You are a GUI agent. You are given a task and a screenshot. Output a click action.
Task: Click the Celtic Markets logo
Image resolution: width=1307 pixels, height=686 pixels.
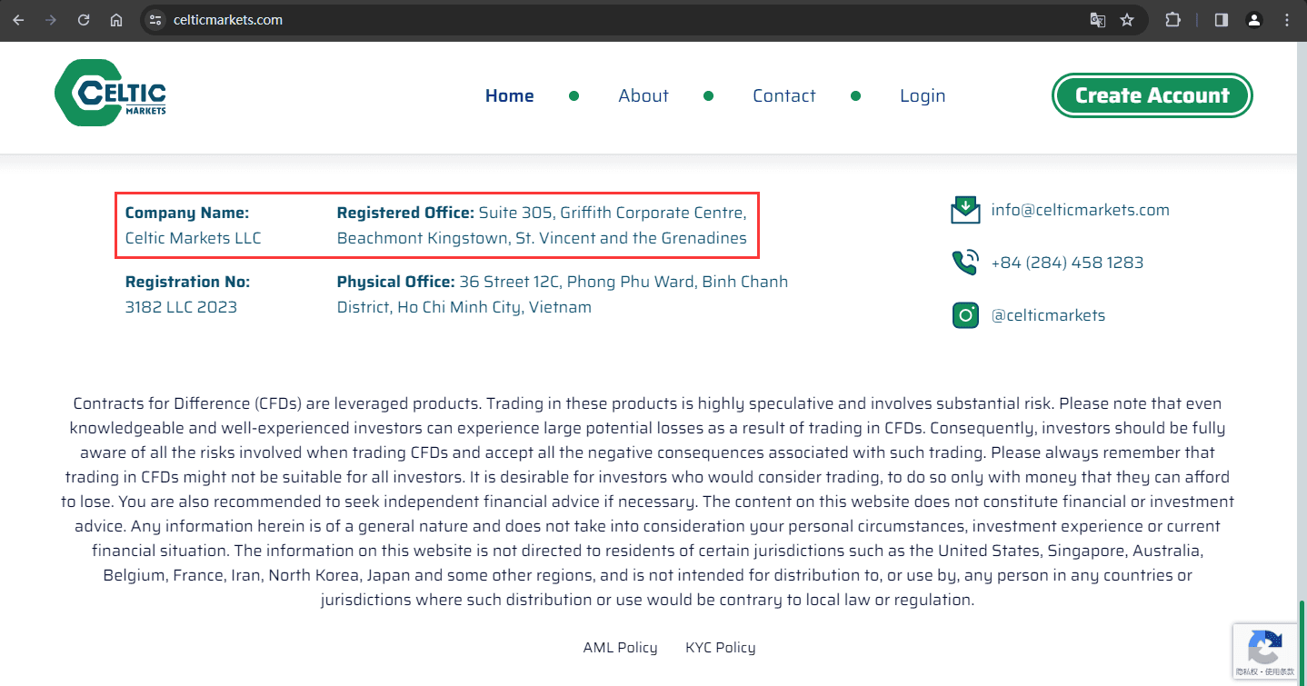tap(110, 93)
